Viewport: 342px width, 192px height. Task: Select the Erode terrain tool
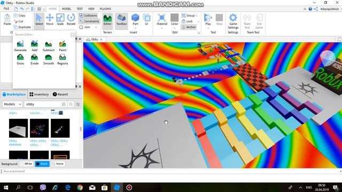point(34,59)
